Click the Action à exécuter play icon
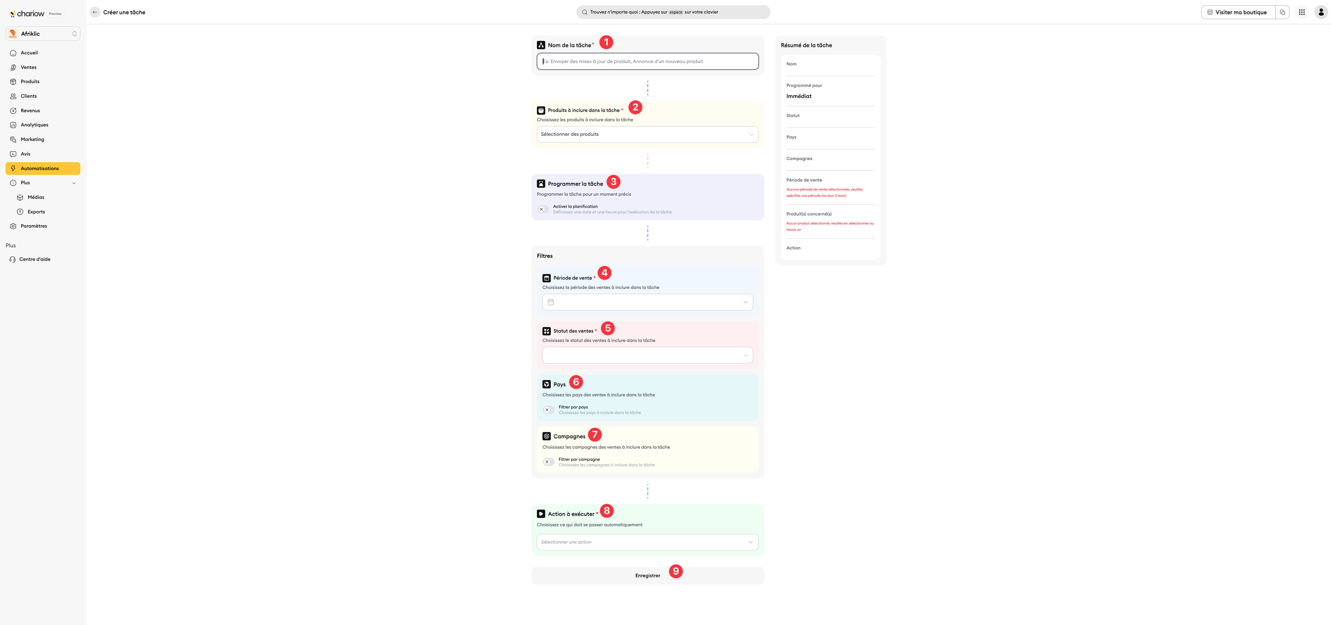 click(x=541, y=514)
